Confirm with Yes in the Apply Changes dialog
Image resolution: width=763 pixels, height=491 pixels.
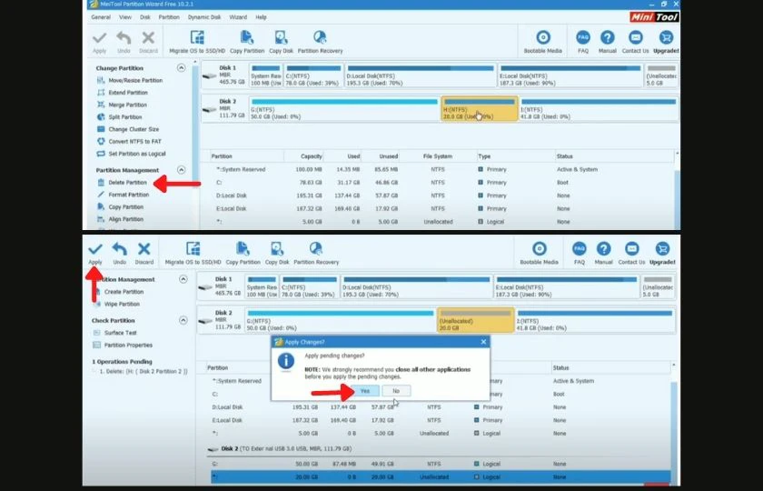click(365, 391)
